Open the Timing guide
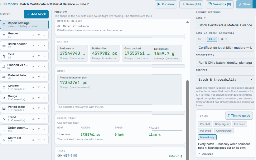 point(239,116)
